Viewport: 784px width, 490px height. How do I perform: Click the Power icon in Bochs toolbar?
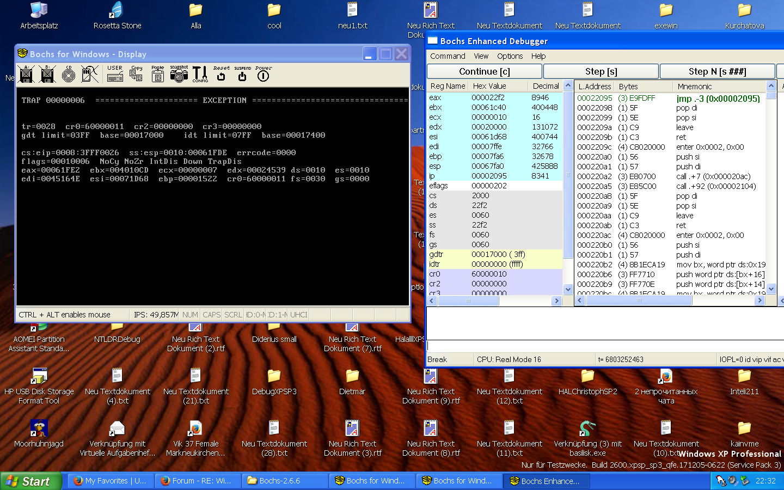pos(264,74)
